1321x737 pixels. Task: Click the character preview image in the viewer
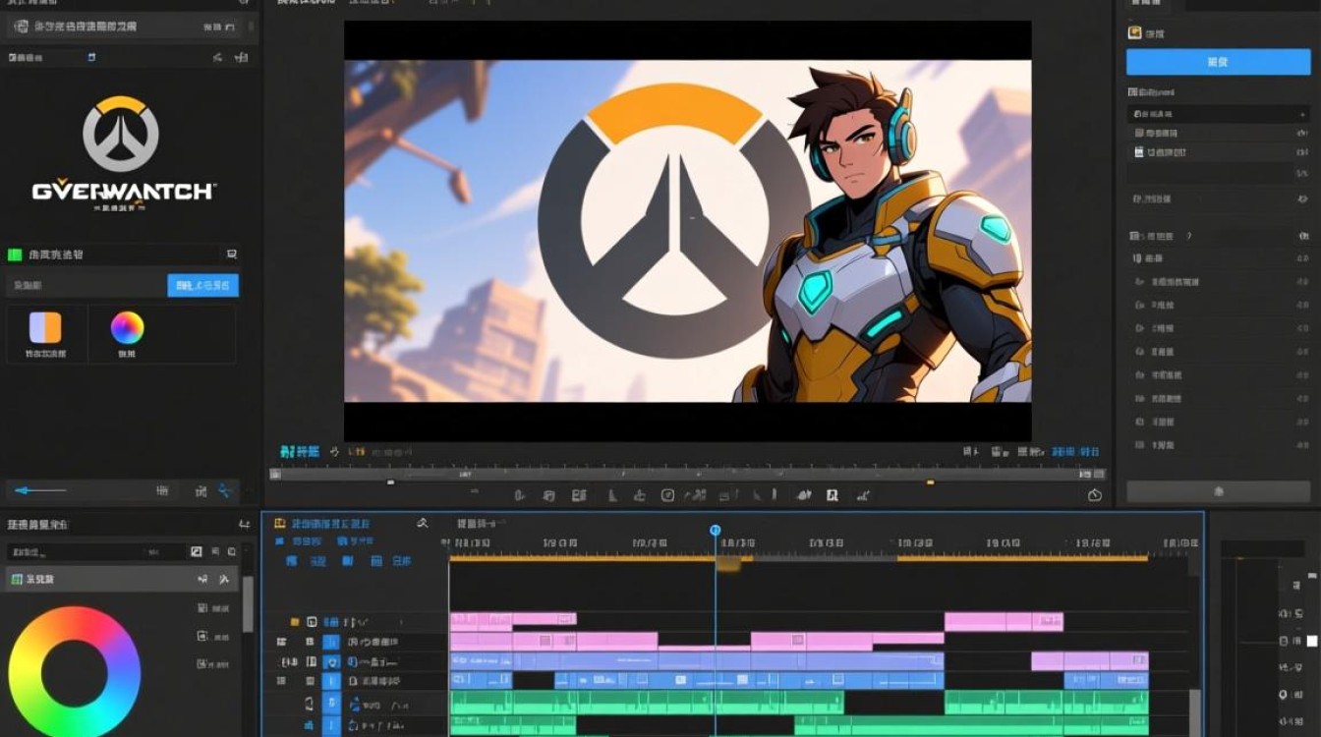[687, 231]
